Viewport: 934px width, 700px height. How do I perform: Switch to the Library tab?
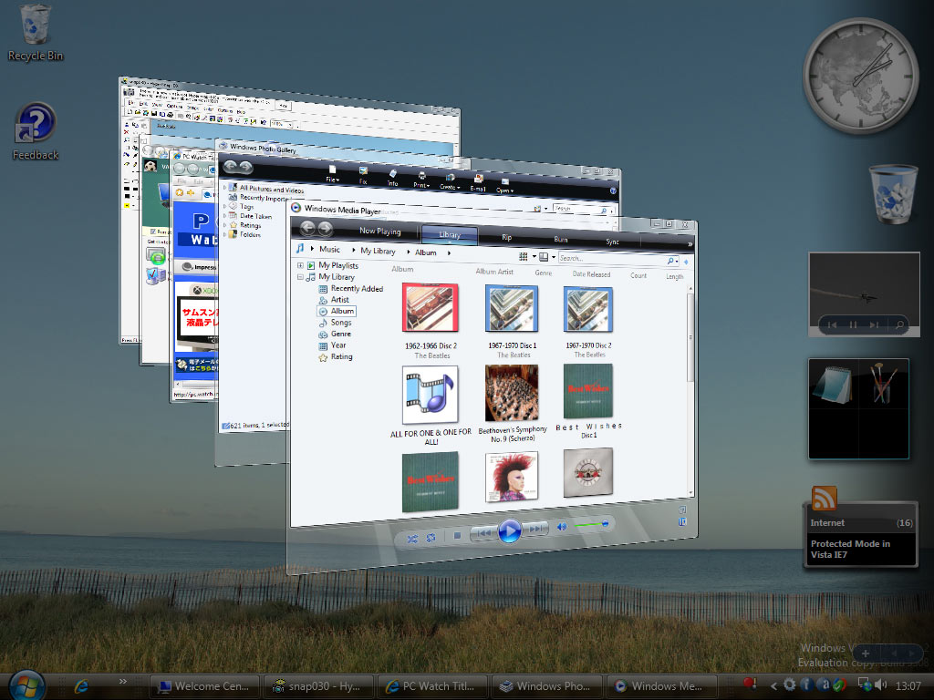450,235
